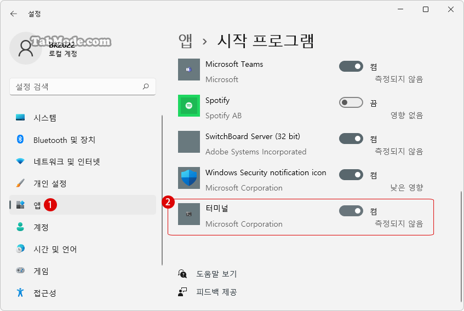
Task: Maximize the Settings window
Action: coord(426,9)
